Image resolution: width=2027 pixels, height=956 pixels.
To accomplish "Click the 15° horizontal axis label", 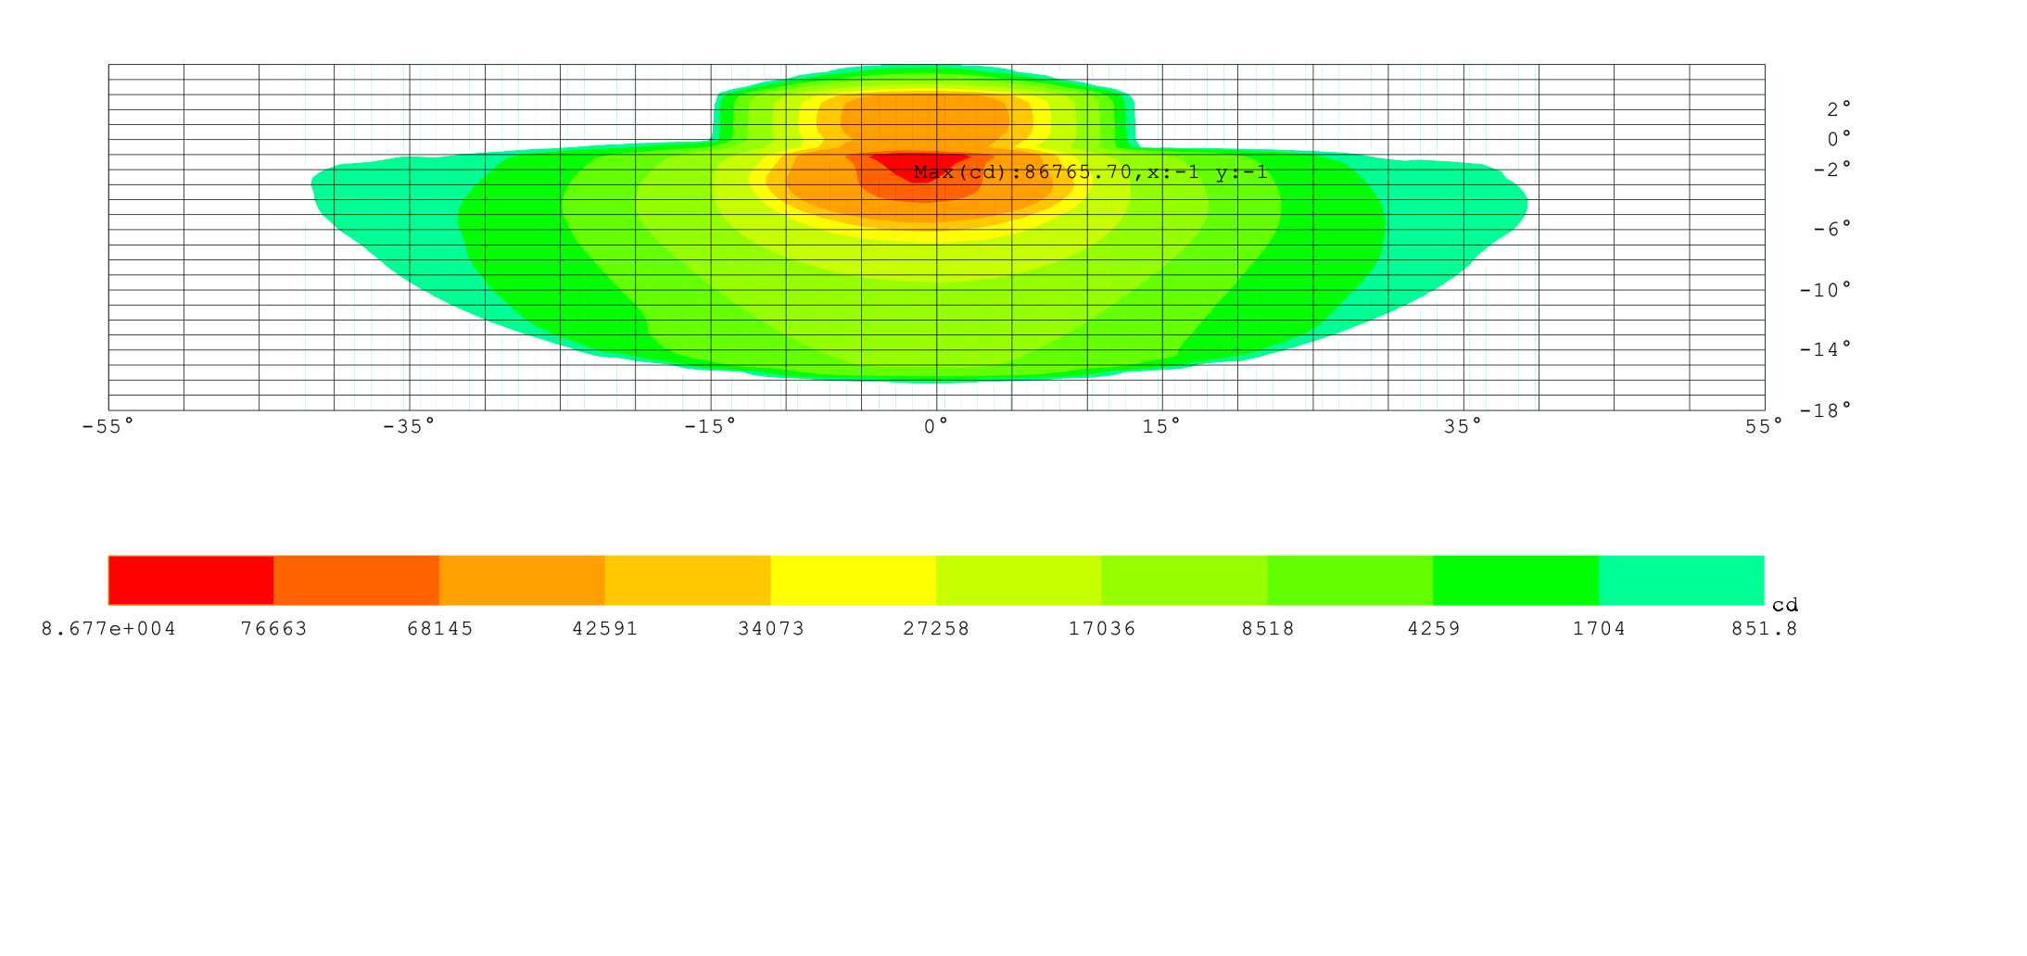I will 1162,426.
